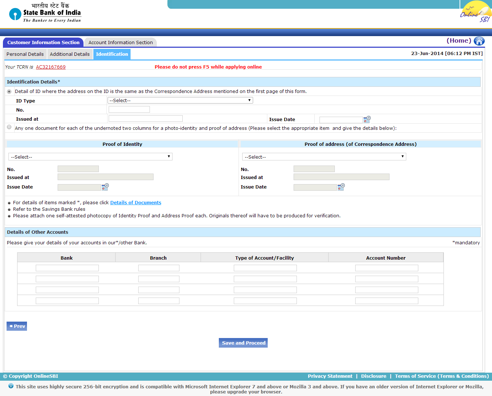Open the ID Type dropdown
The image size is (492, 396).
click(x=180, y=100)
